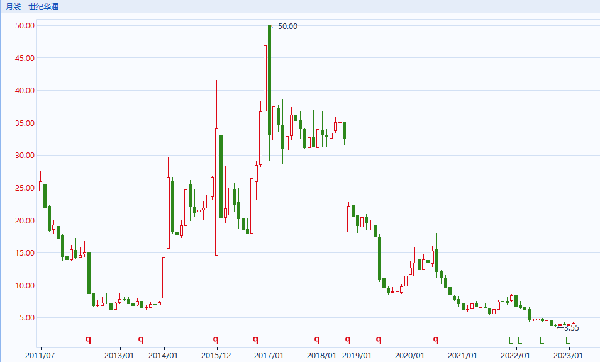Select the first q marker after 2011/07
Image resolution: width=600 pixels, height=362 pixels.
(88, 339)
